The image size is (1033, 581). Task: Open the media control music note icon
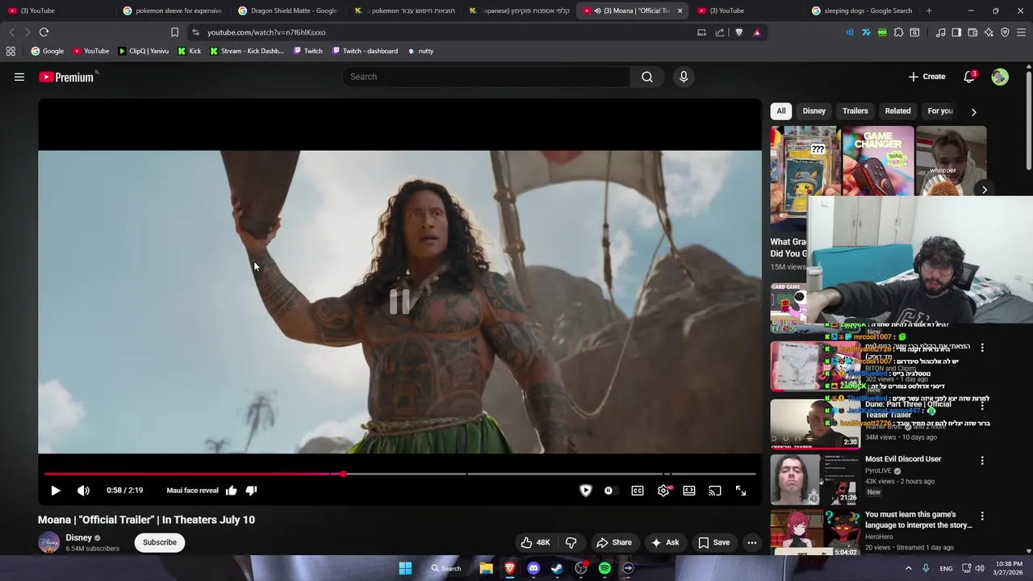coord(940,32)
